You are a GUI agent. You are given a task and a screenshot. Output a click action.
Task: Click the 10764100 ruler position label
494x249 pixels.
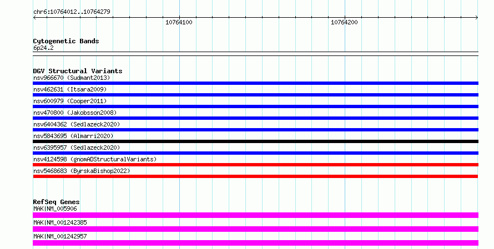pos(179,22)
